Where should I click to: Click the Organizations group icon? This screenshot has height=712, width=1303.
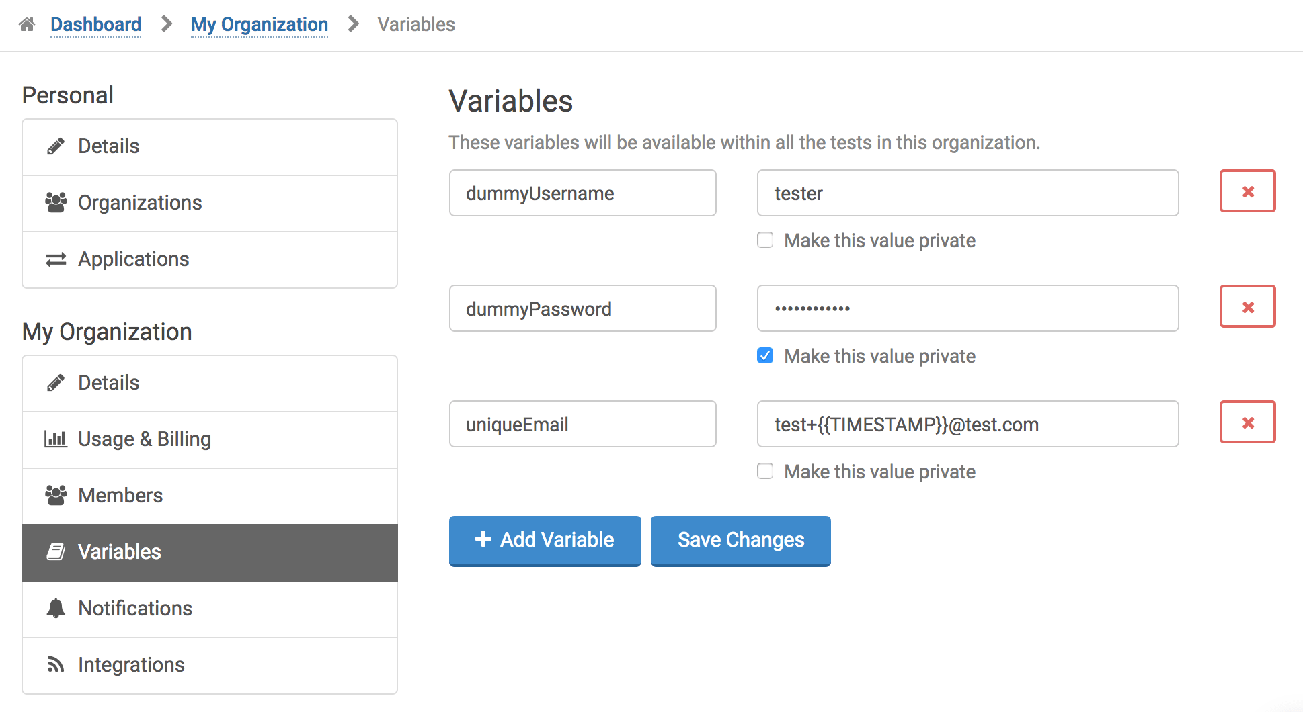pyautogui.click(x=56, y=202)
